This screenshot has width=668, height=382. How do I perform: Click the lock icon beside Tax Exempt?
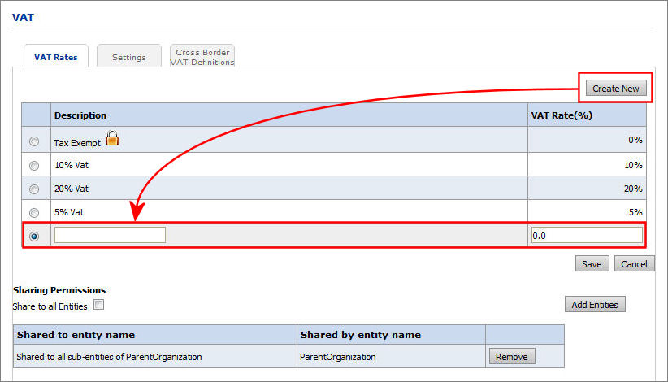tap(112, 139)
